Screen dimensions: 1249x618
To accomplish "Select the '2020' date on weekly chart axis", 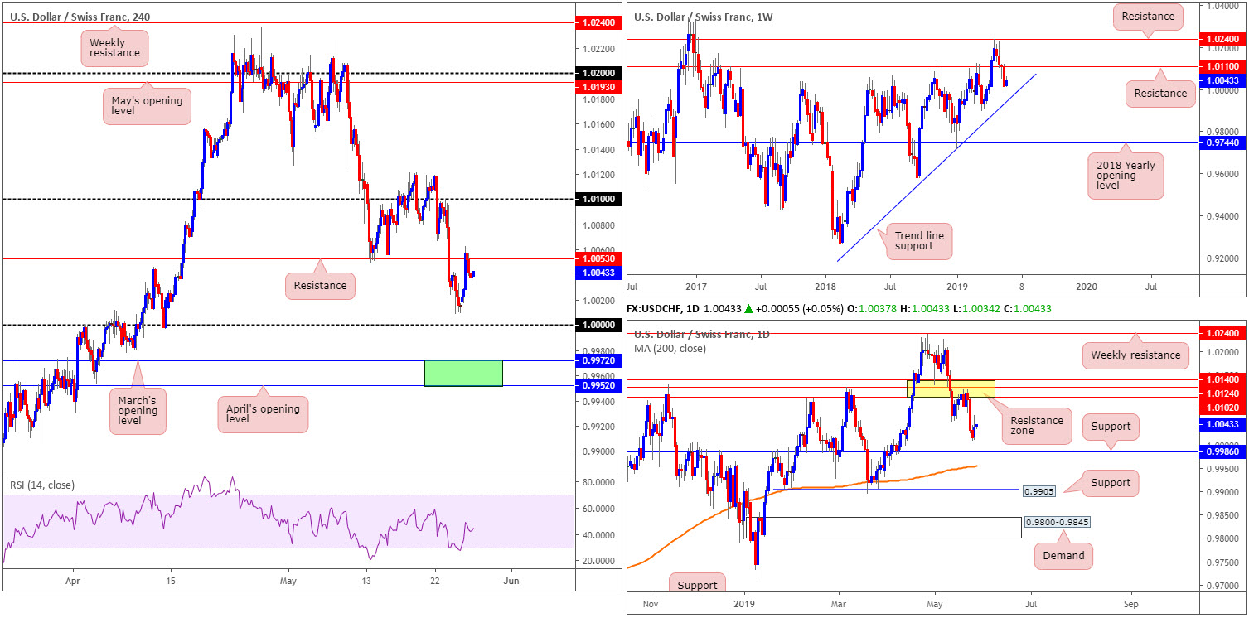I will (1086, 287).
